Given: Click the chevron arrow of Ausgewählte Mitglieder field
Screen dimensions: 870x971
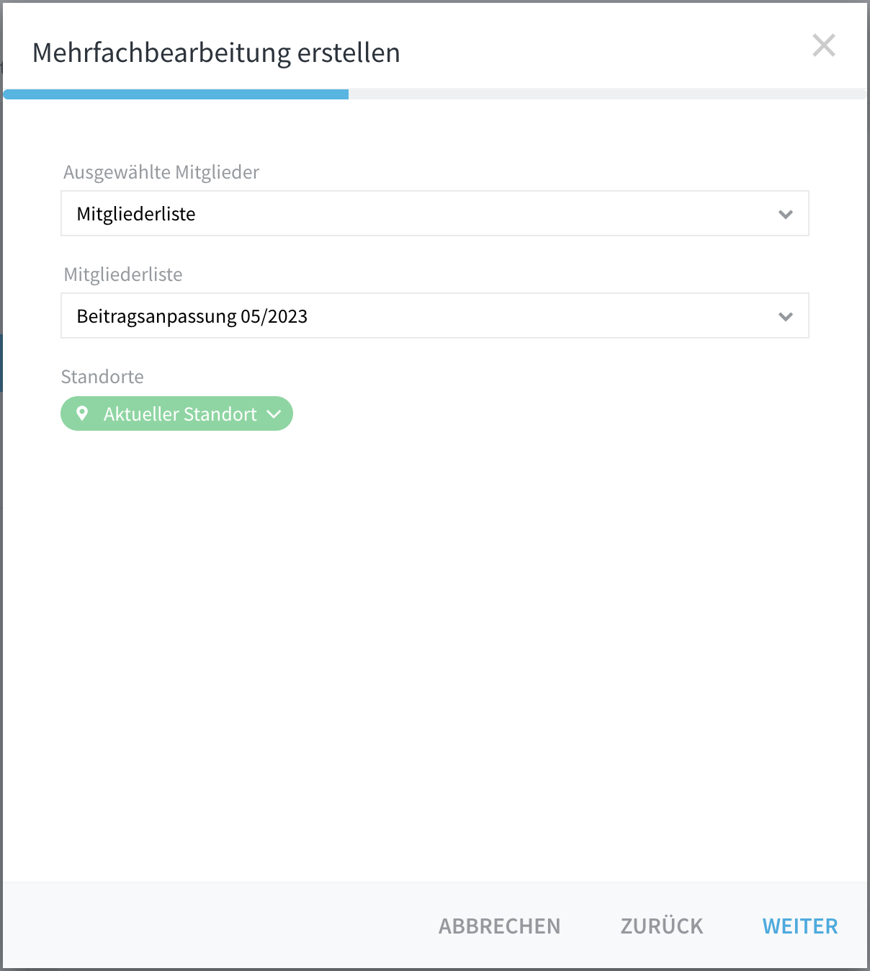Looking at the screenshot, I should (x=786, y=214).
